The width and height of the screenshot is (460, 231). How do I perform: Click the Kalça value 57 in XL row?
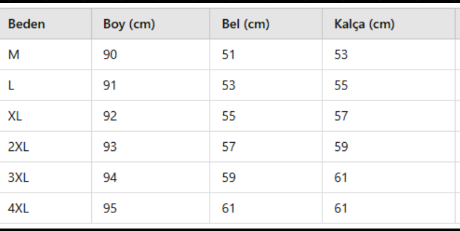click(389, 116)
